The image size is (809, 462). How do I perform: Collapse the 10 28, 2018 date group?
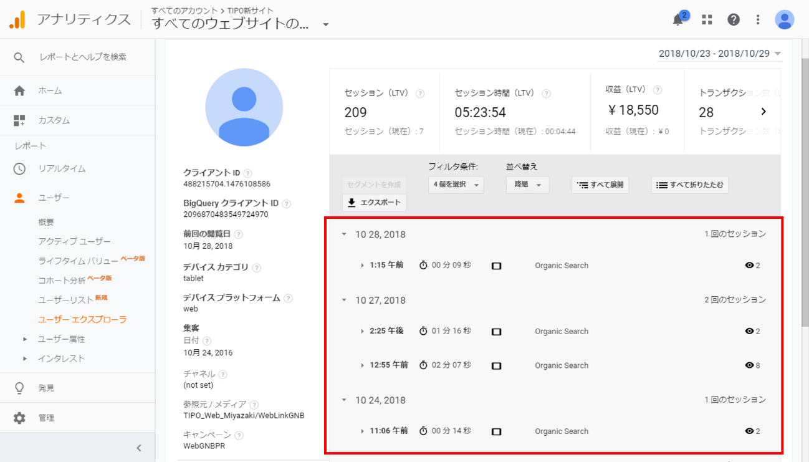point(344,234)
